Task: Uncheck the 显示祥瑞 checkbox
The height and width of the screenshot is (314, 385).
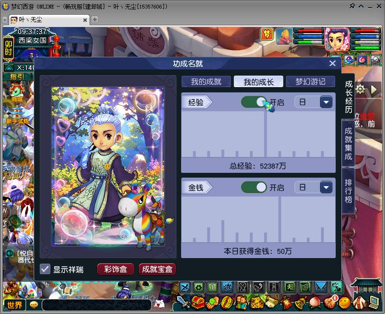Action: pyautogui.click(x=45, y=269)
